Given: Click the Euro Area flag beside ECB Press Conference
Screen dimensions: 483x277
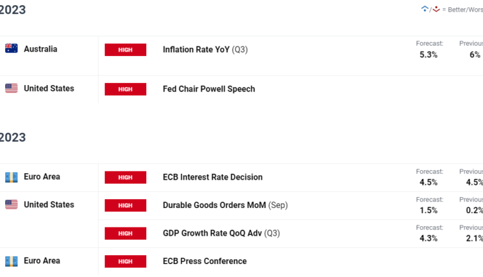Looking at the screenshot, I should point(11,261).
